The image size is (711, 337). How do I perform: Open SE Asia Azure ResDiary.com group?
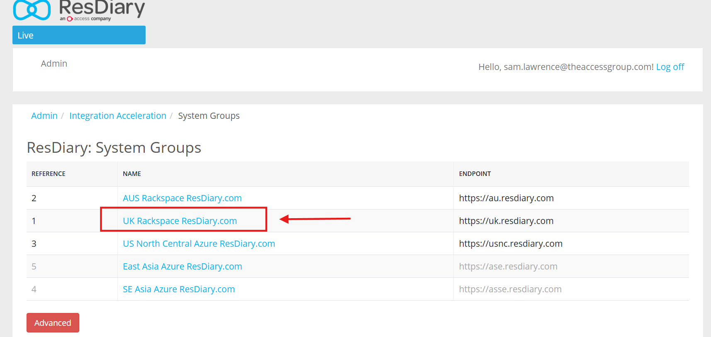pyautogui.click(x=179, y=289)
